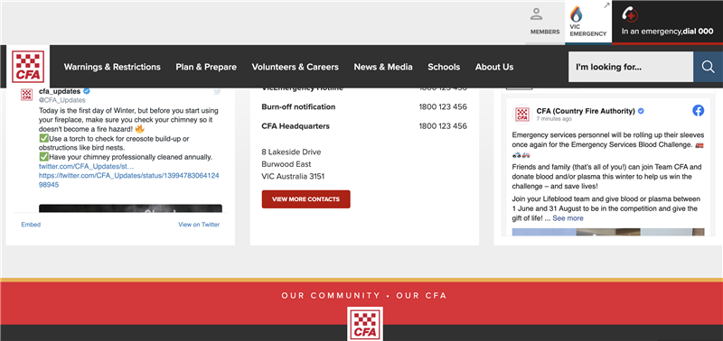Screen dimensions: 723x341
Task: Click the tweet video thumbnail
Action: click(130, 208)
